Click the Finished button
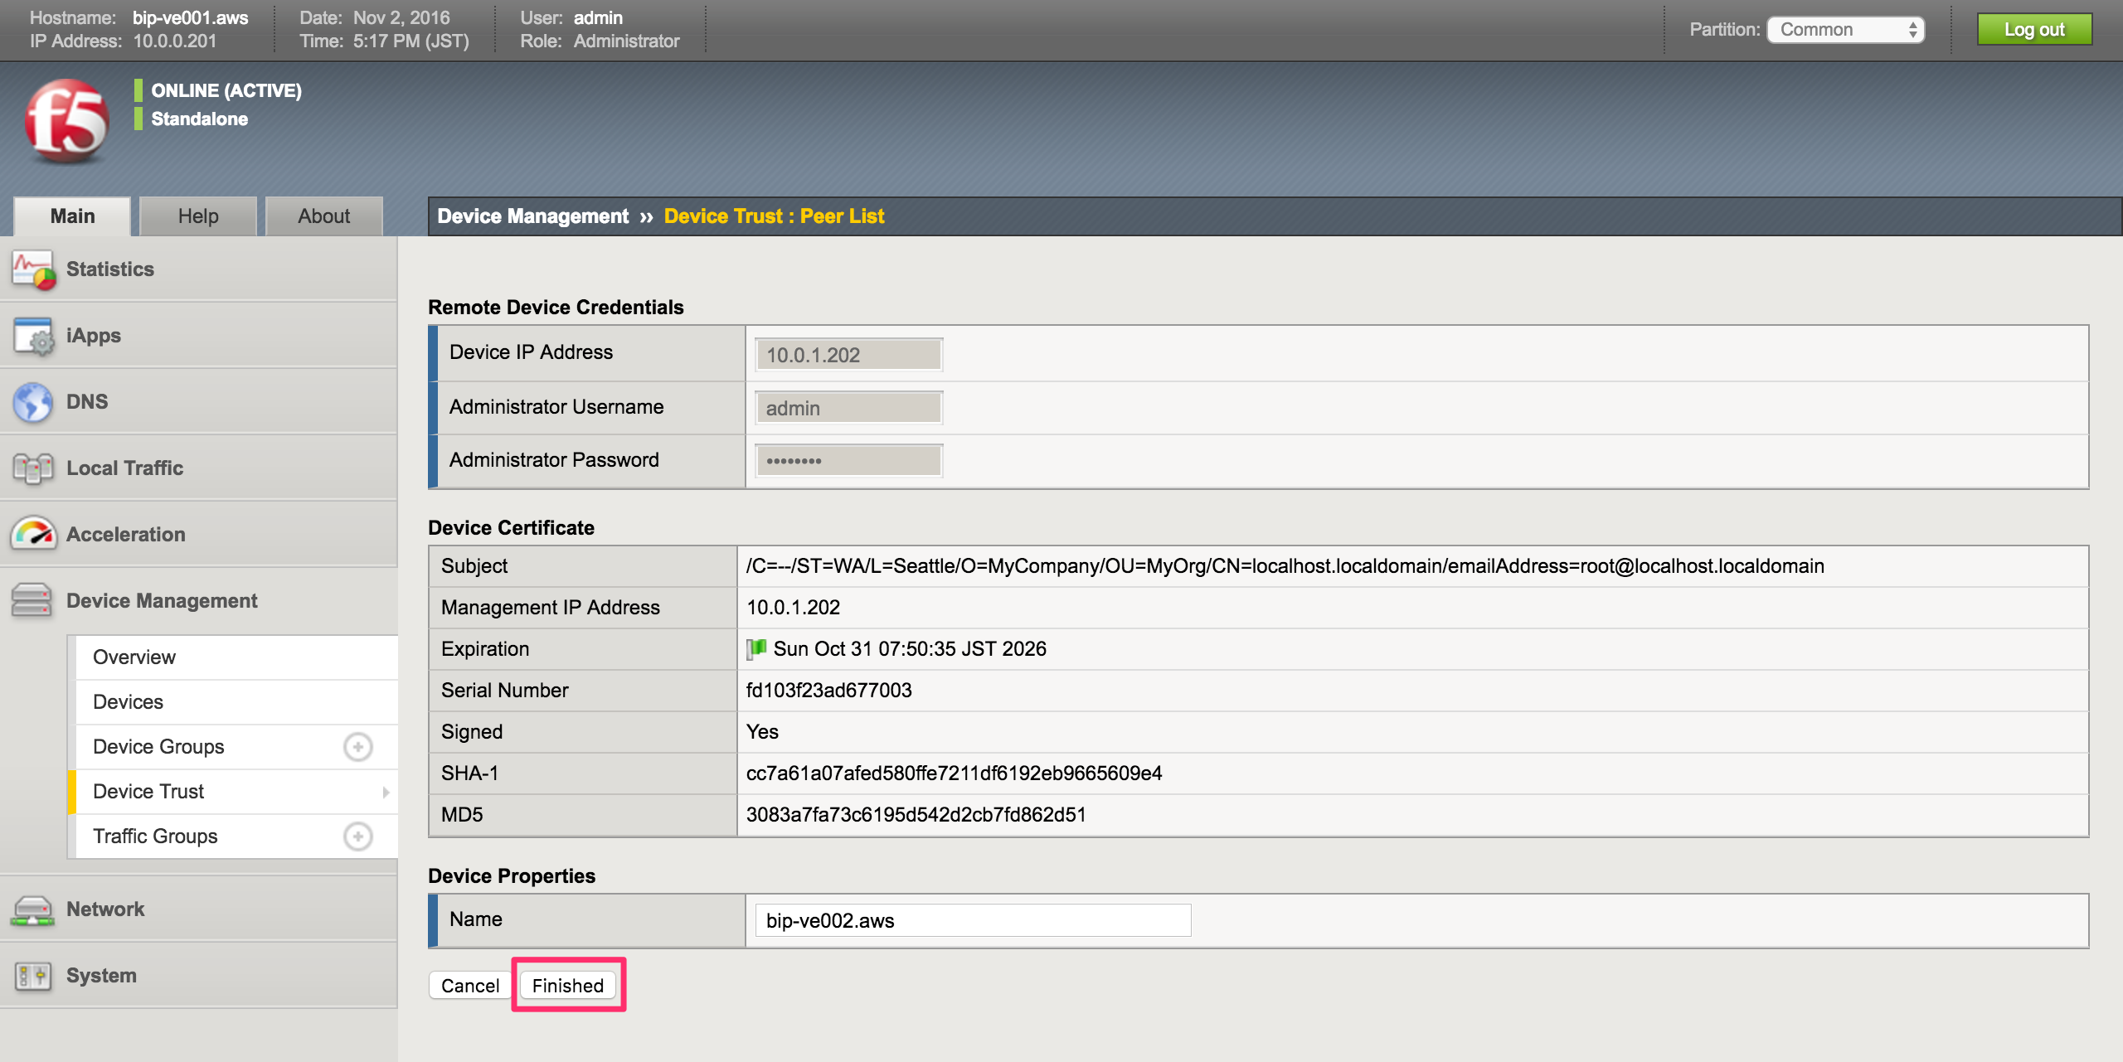Image resolution: width=2123 pixels, height=1062 pixels. 567,985
